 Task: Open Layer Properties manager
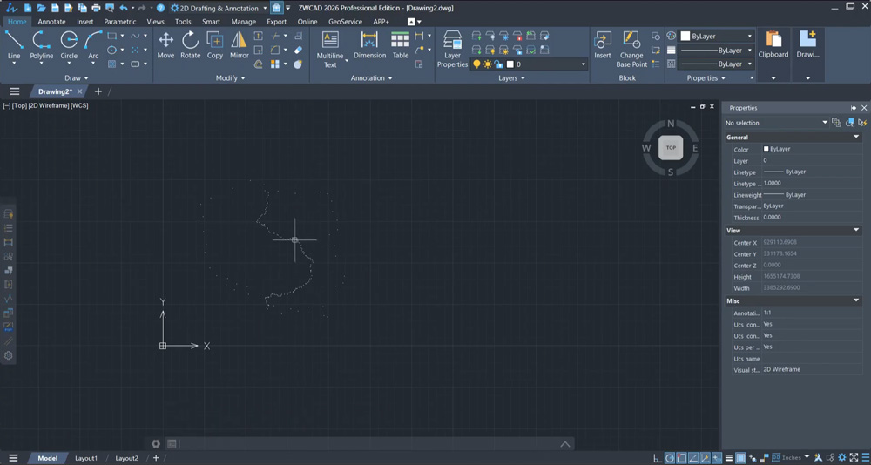(x=452, y=49)
